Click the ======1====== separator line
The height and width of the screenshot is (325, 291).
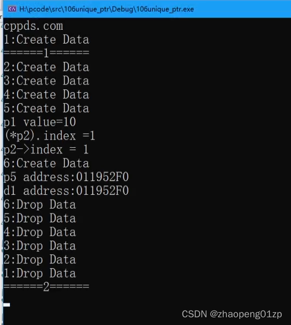pos(46,53)
